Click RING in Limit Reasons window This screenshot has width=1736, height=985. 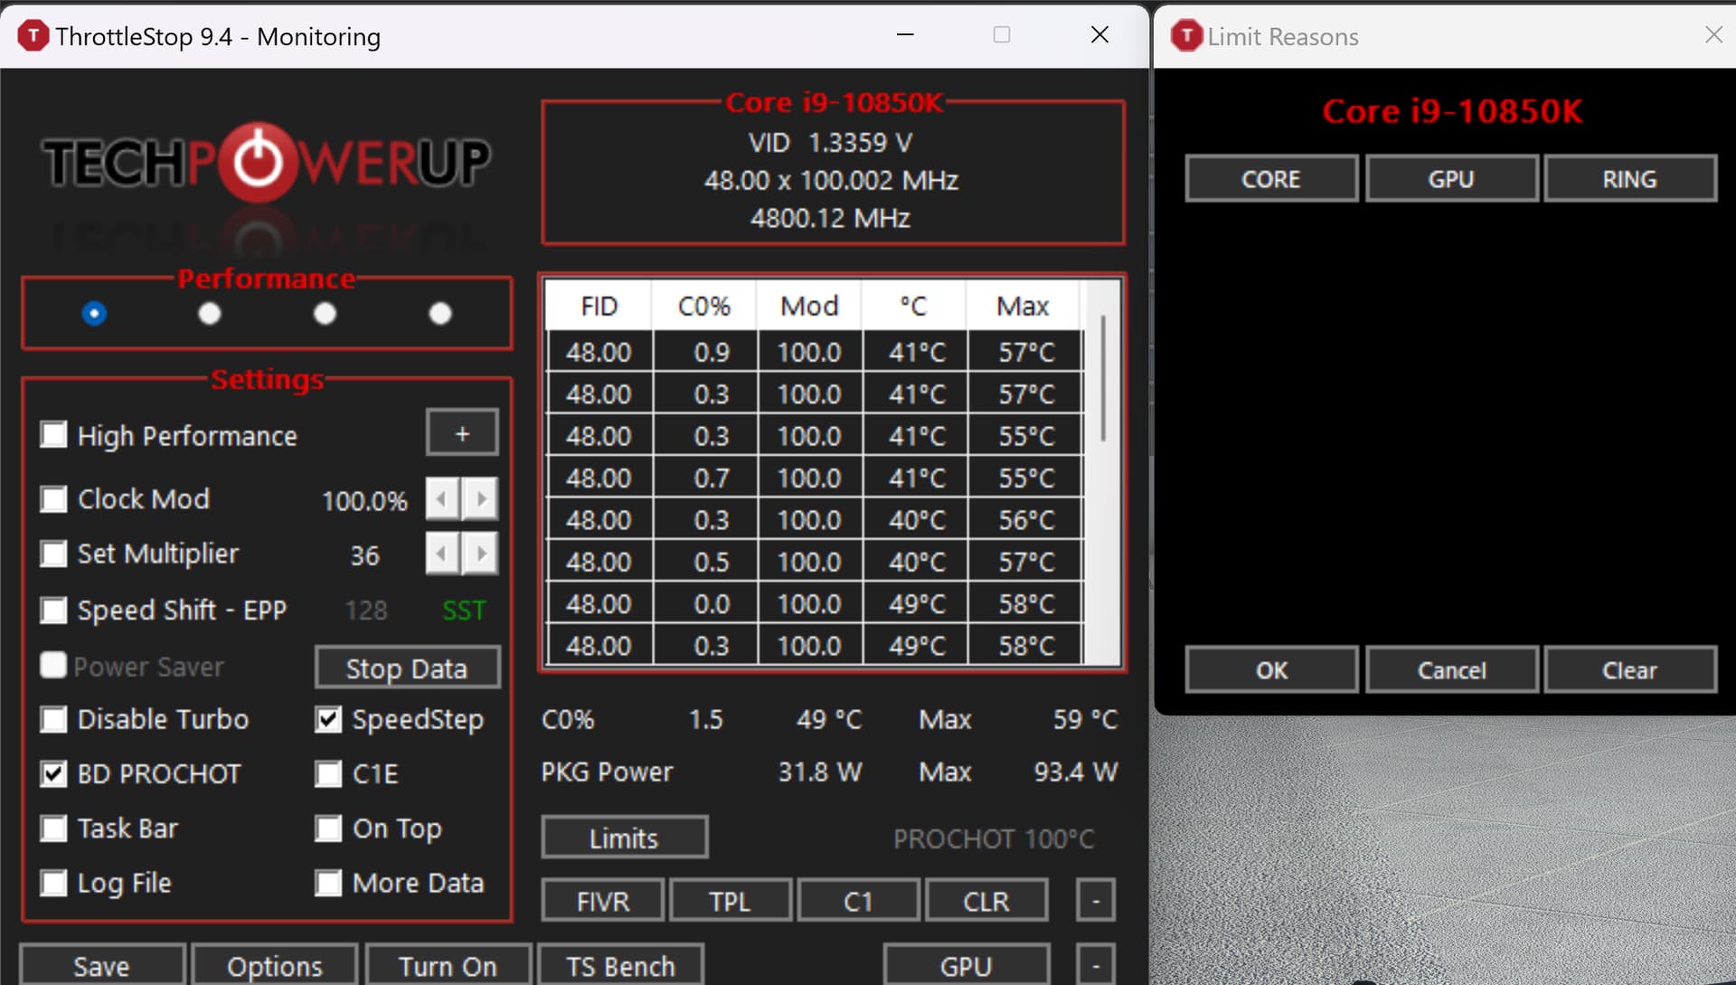click(1630, 178)
